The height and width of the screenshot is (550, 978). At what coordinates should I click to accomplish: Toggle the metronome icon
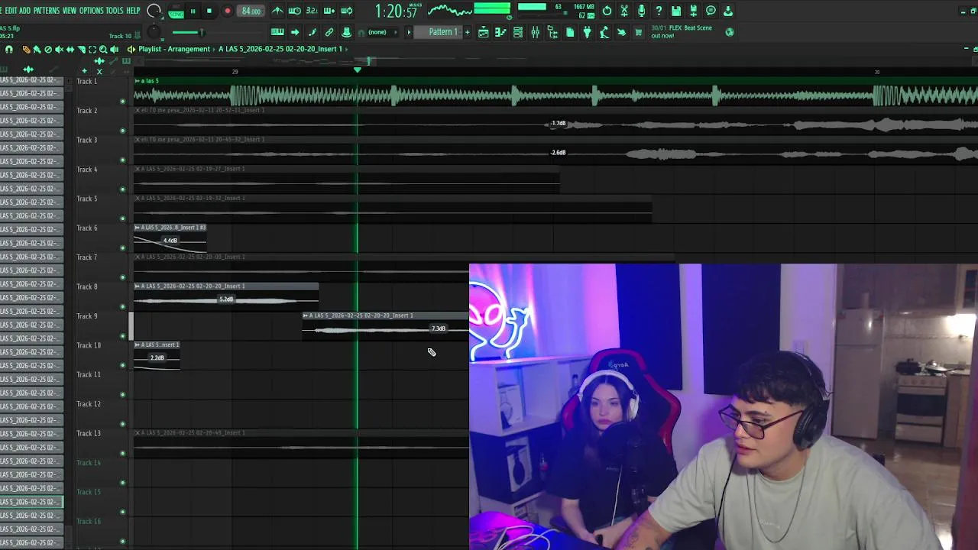tap(277, 11)
